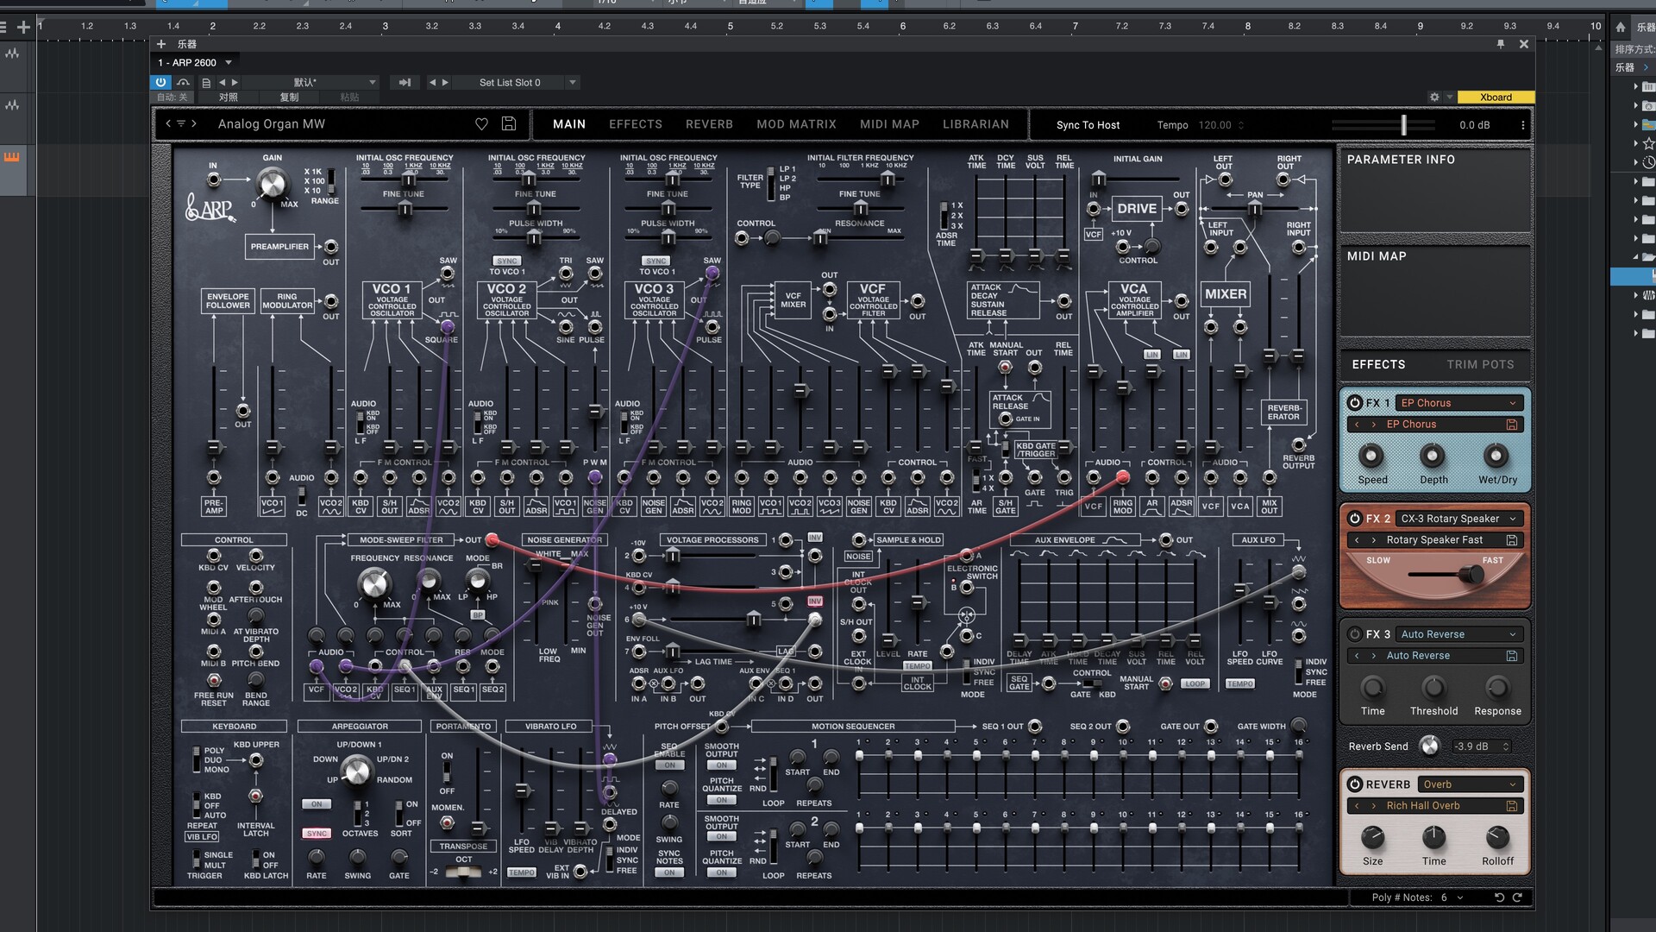Screen dimensions: 1656x932
Task: Open the FX 1 EP Chorus type dropdown
Action: (x=1459, y=403)
